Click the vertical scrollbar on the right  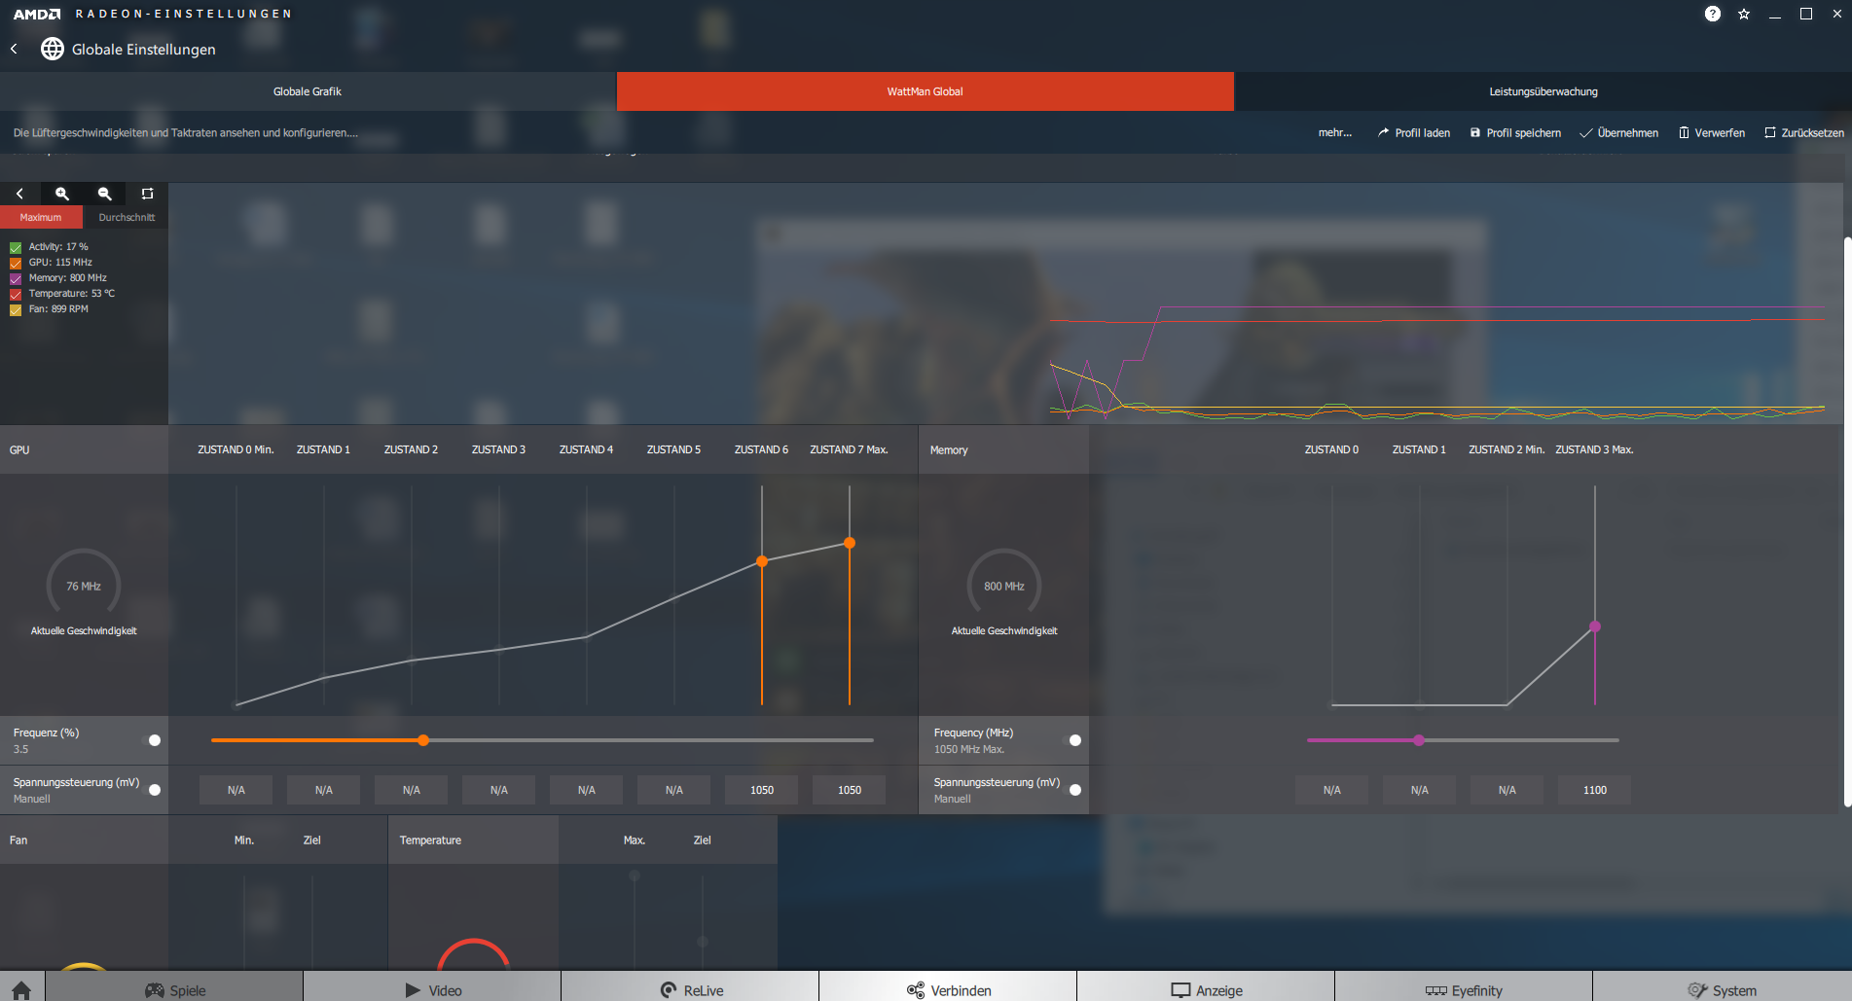pos(1847,520)
